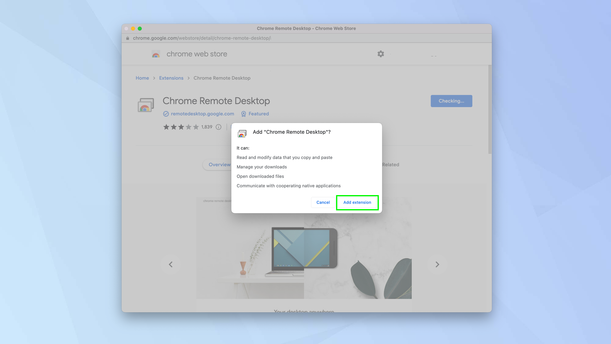Navigate to Extensions in breadcrumb

171,78
